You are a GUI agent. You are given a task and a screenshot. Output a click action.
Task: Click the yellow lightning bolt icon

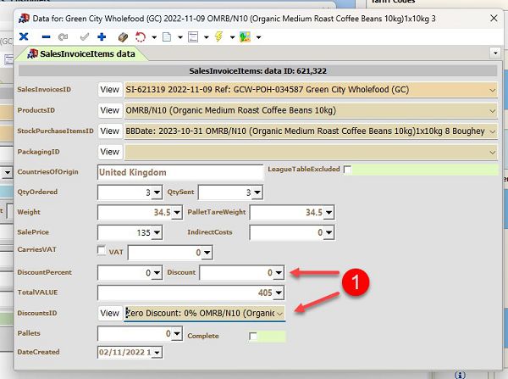(x=218, y=36)
